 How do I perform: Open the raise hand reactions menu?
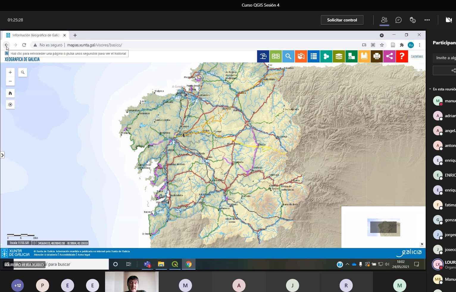413,20
